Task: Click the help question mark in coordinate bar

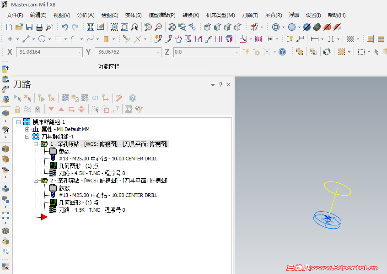Action: pos(282,52)
